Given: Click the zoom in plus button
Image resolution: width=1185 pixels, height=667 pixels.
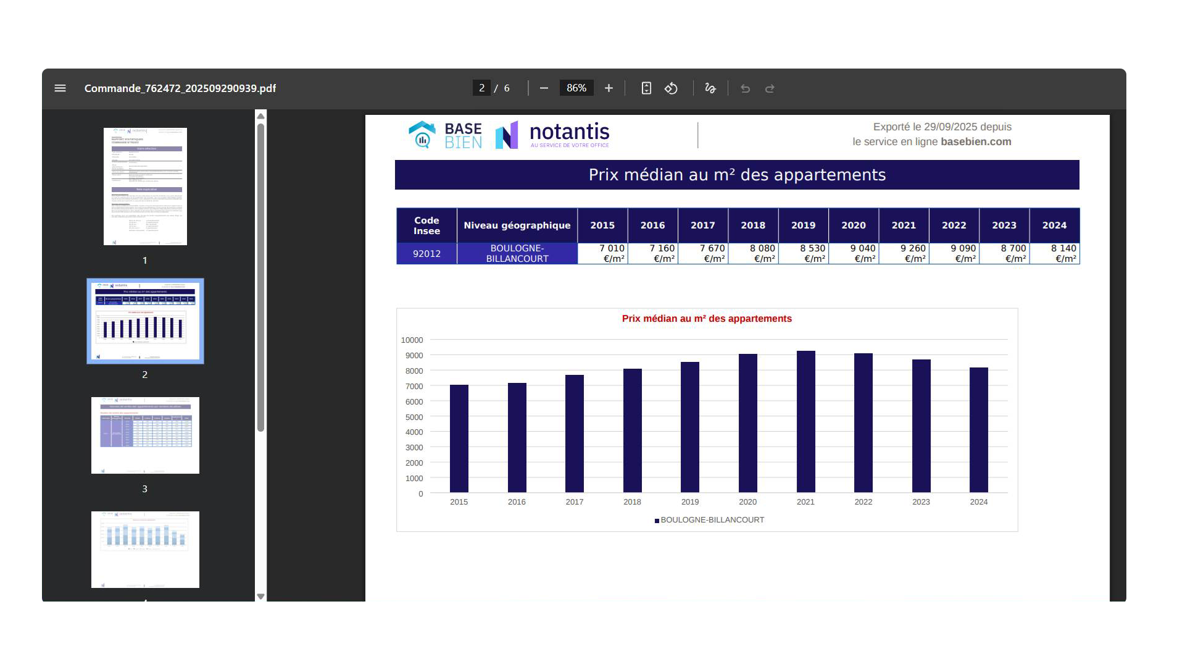Looking at the screenshot, I should (x=609, y=88).
